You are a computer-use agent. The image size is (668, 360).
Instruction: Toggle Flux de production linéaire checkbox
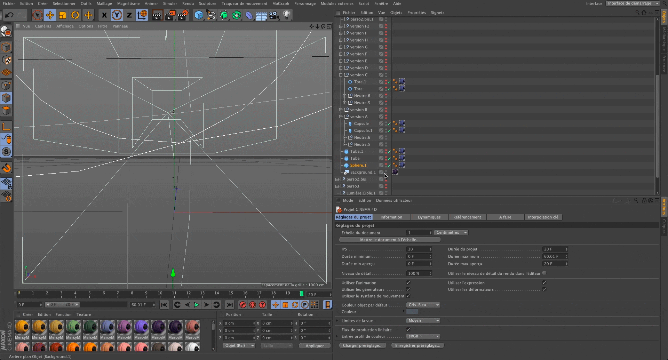[x=408, y=330]
